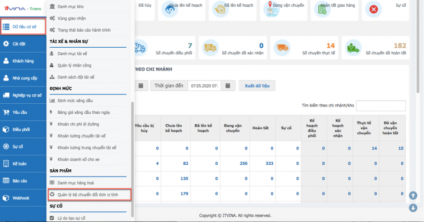Image resolution: width=424 pixels, height=222 pixels.
Task: Expand the Báo cáo sidebar menu
Action: tap(20, 180)
